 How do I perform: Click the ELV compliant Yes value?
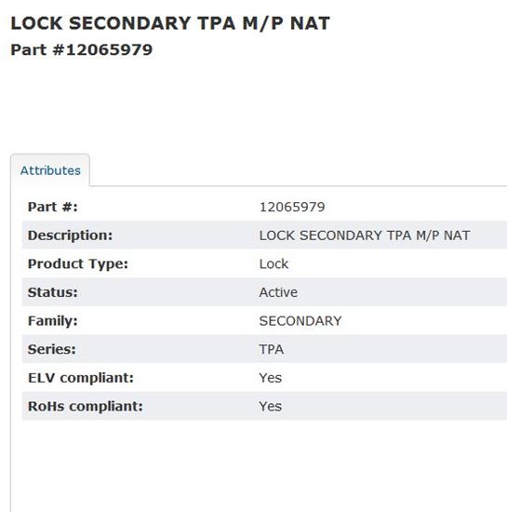point(271,378)
